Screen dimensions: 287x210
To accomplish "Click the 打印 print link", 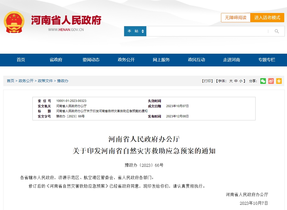I will [x=207, y=81].
